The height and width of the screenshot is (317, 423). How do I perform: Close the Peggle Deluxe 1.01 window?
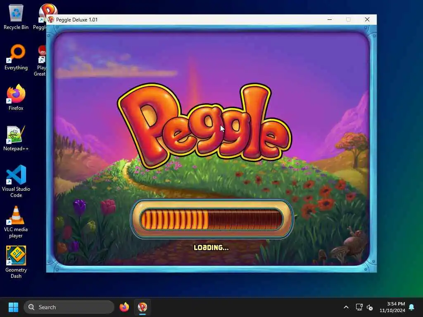367,19
